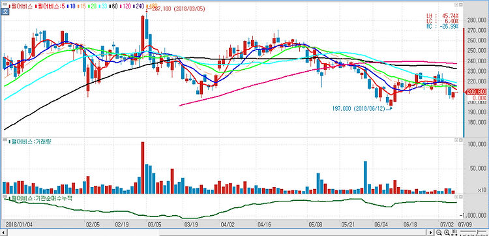489x236 pixels.
Task: Click the x10 volume scale label
Action: [482, 190]
